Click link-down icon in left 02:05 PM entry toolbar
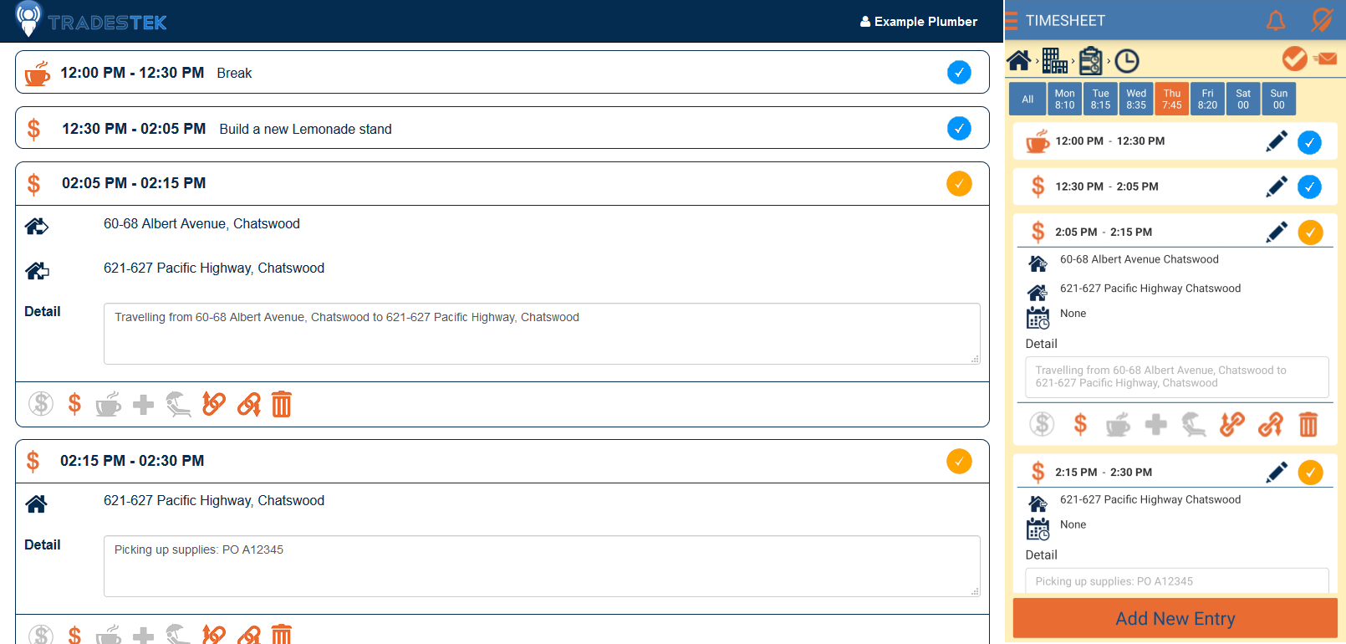 pyautogui.click(x=248, y=405)
